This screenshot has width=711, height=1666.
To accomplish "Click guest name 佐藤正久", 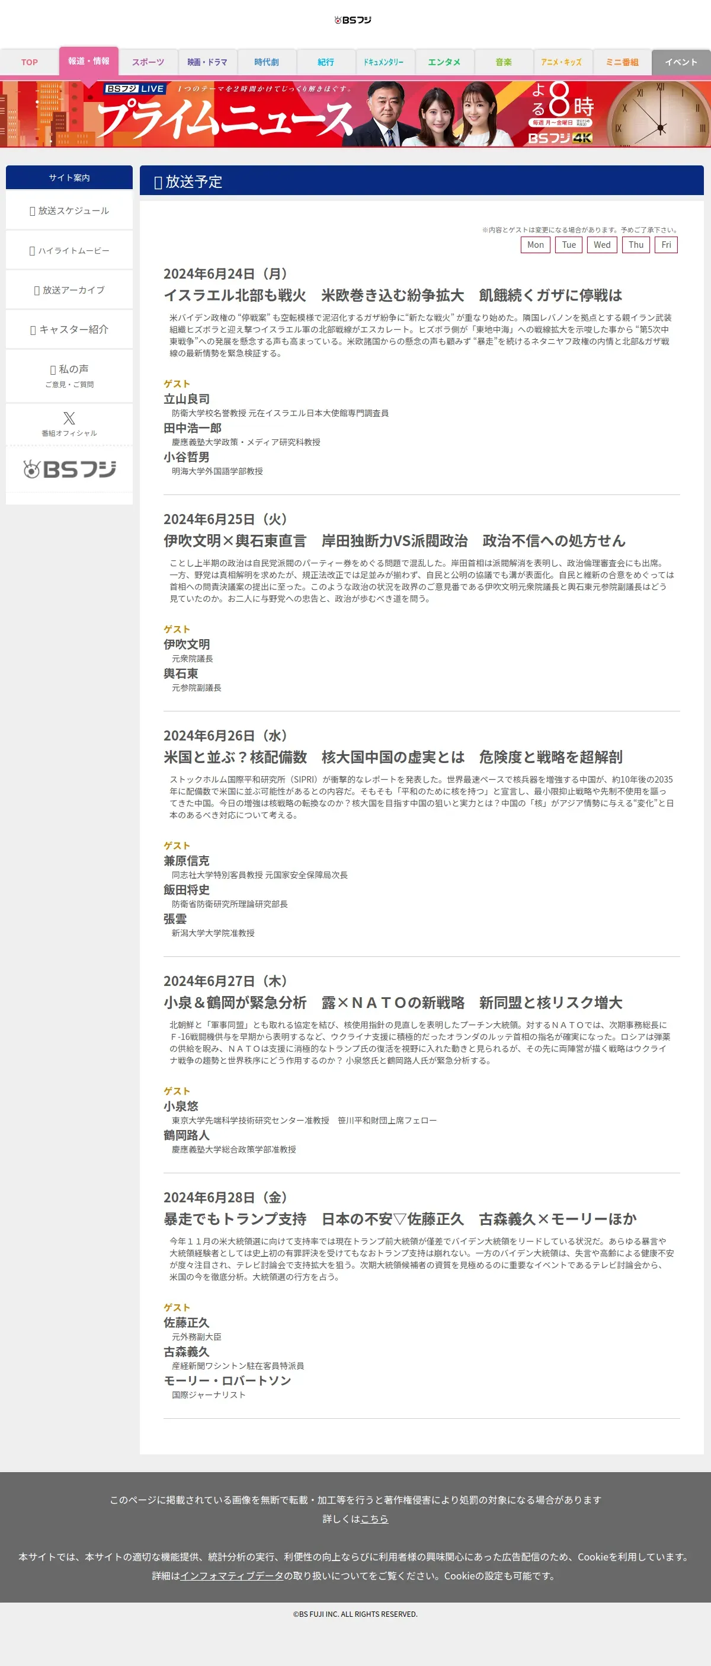I will click(187, 1323).
